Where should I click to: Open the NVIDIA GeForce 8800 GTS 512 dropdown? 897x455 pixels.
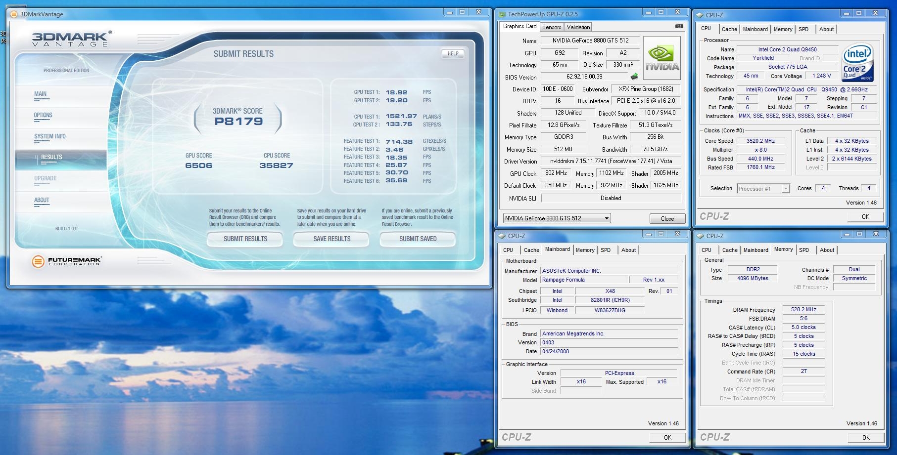[557, 218]
